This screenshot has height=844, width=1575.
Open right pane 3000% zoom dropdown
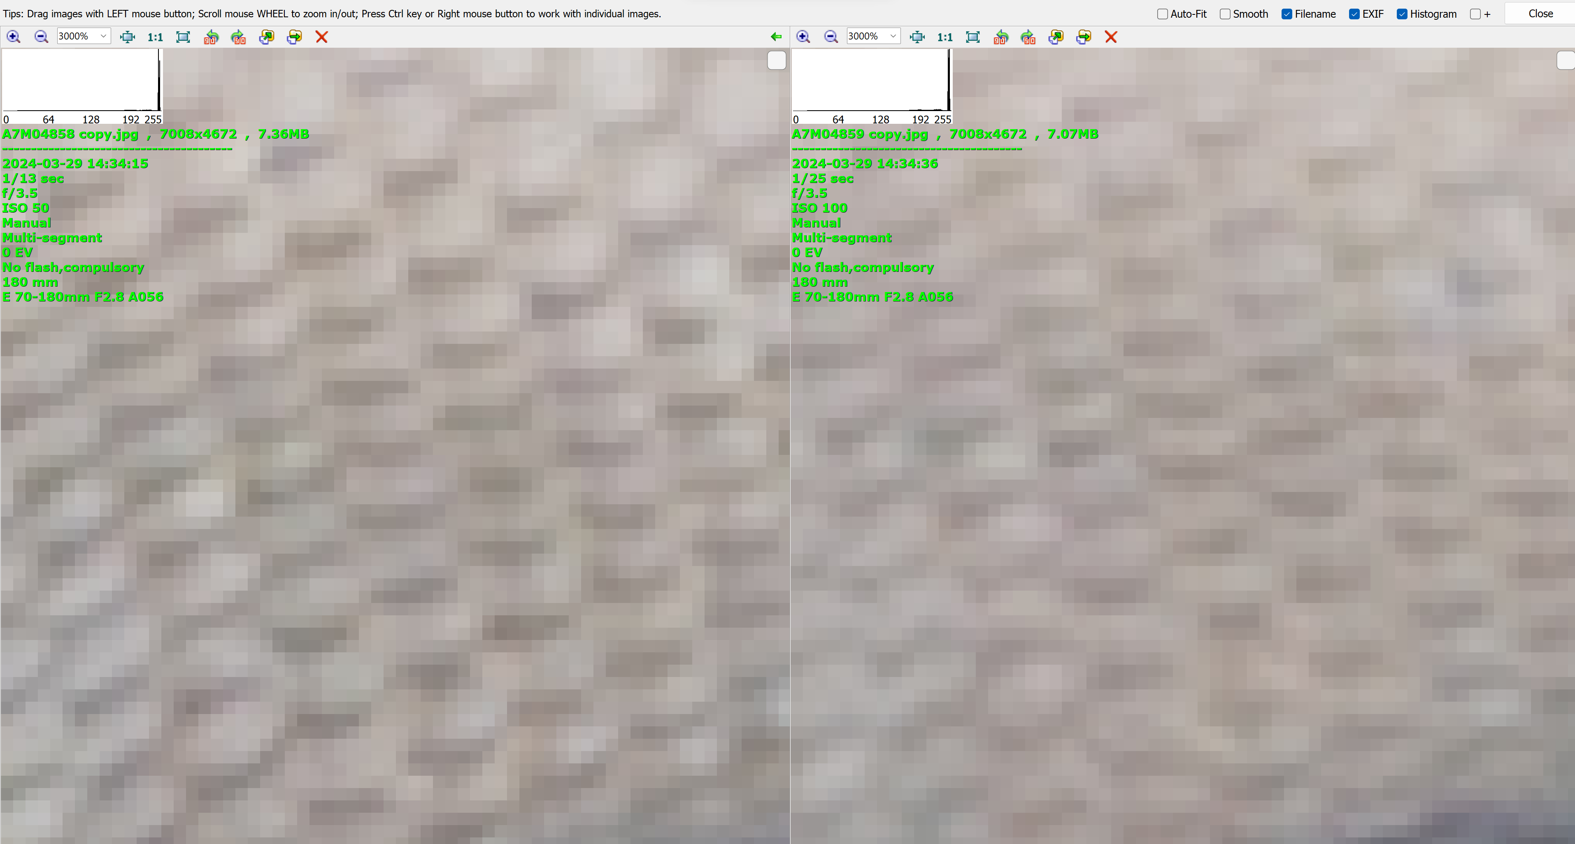point(893,37)
